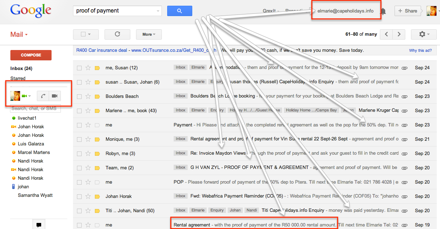Click the refresh button
The image size is (440, 229).
point(117,34)
